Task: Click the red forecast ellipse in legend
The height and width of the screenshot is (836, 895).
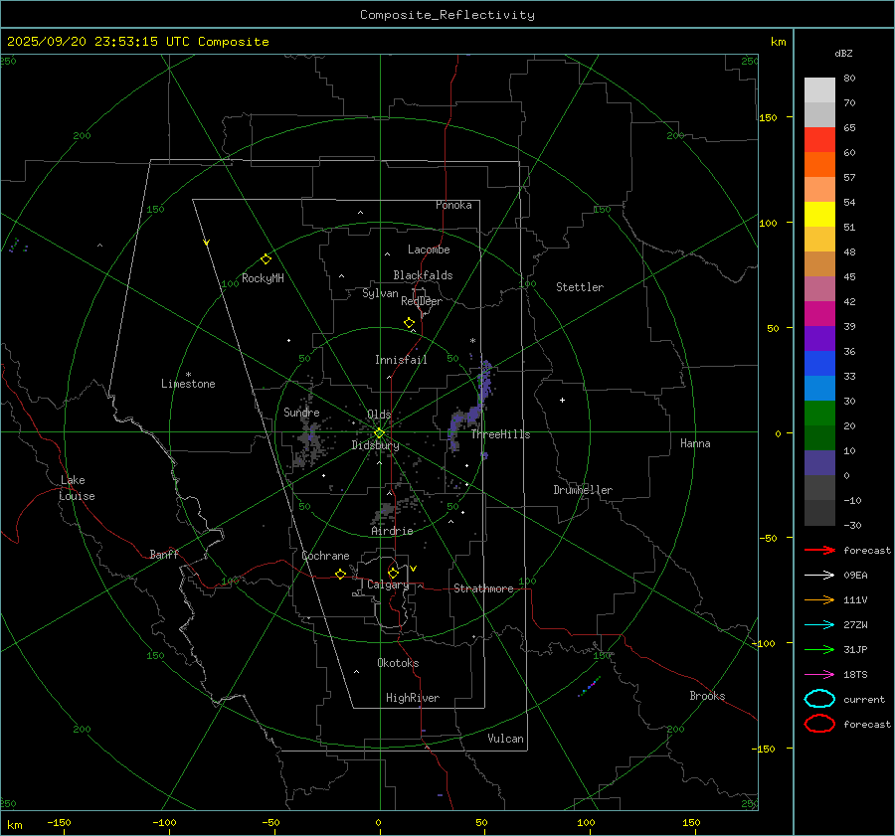Action: tap(819, 724)
